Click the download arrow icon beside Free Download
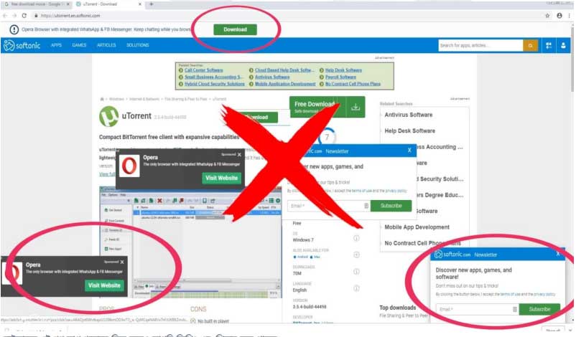Image resolution: width=576 pixels, height=337 pixels. tap(355, 107)
